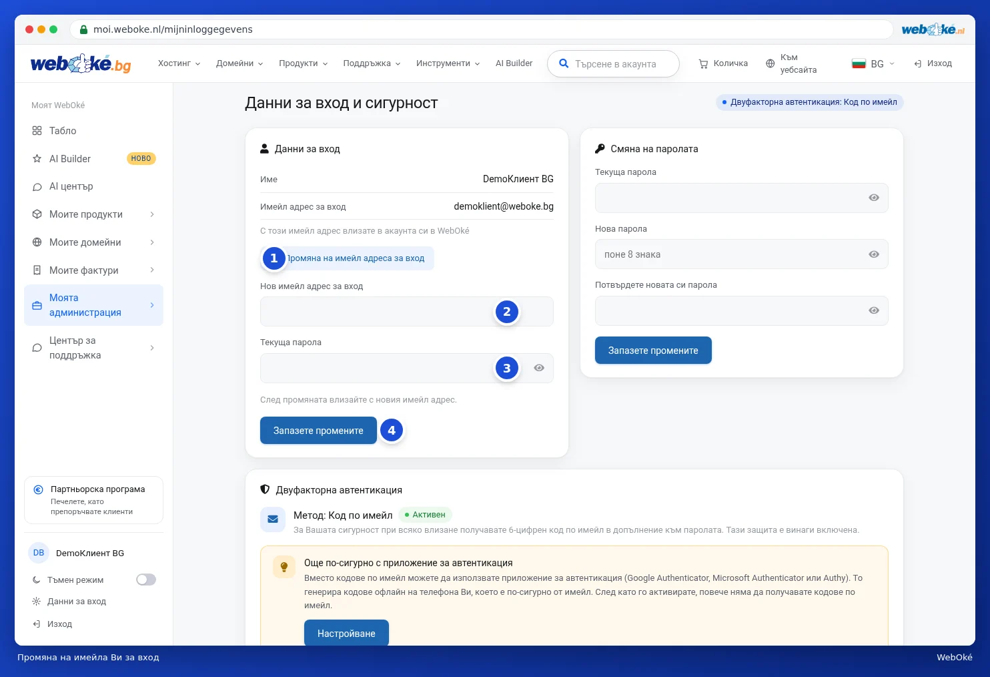990x677 pixels.
Task: Click the Център за поддръжка bubble icon
Action: (x=37, y=348)
